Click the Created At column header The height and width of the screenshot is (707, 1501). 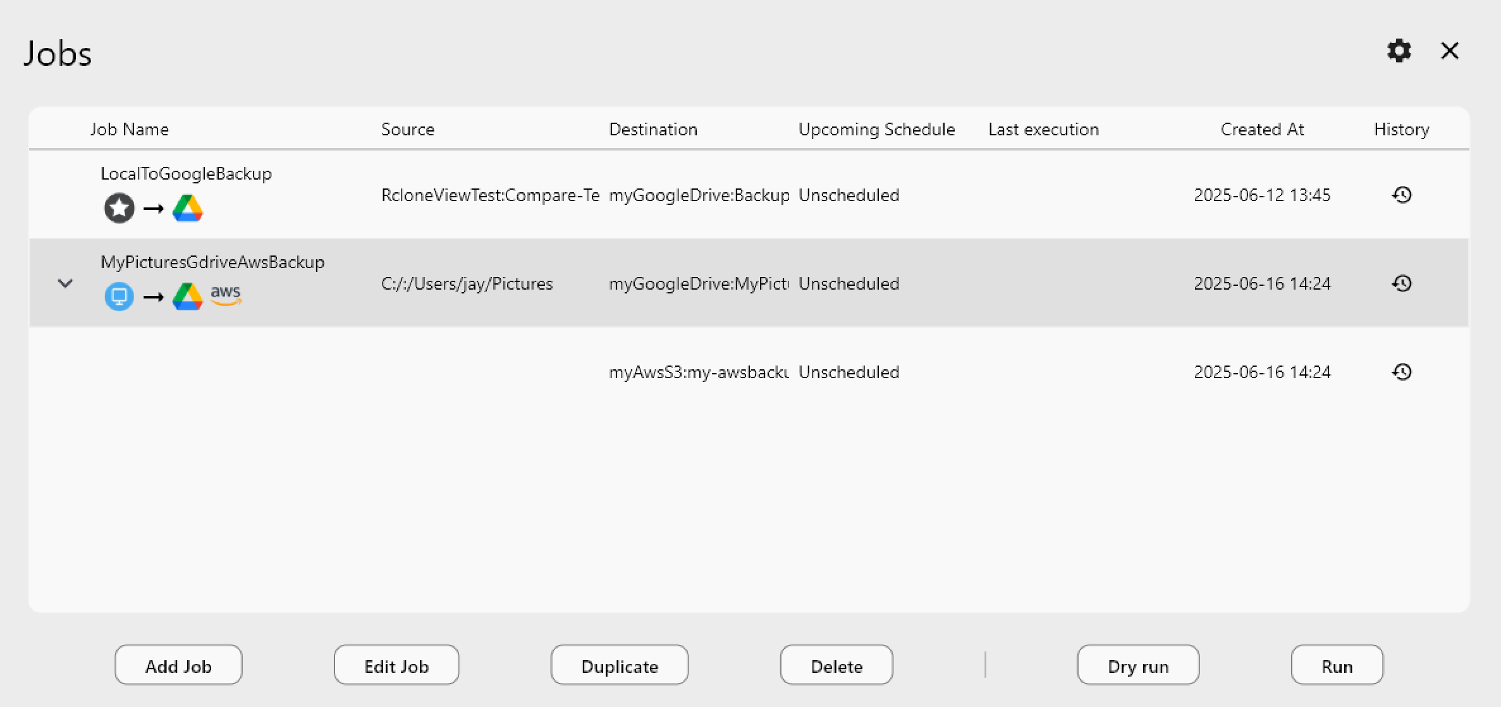pyautogui.click(x=1262, y=128)
